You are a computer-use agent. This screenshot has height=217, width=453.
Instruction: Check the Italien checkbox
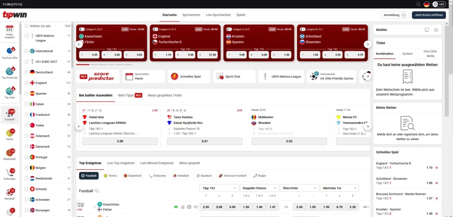pyautogui.click(x=27, y=104)
